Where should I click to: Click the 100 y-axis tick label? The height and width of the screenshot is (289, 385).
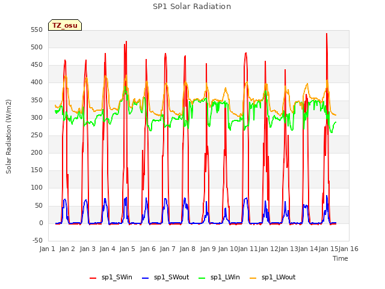[37, 188]
